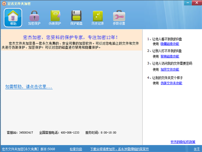Click the 关于 (About) link
The height and width of the screenshot is (152, 202).
coord(197,149)
